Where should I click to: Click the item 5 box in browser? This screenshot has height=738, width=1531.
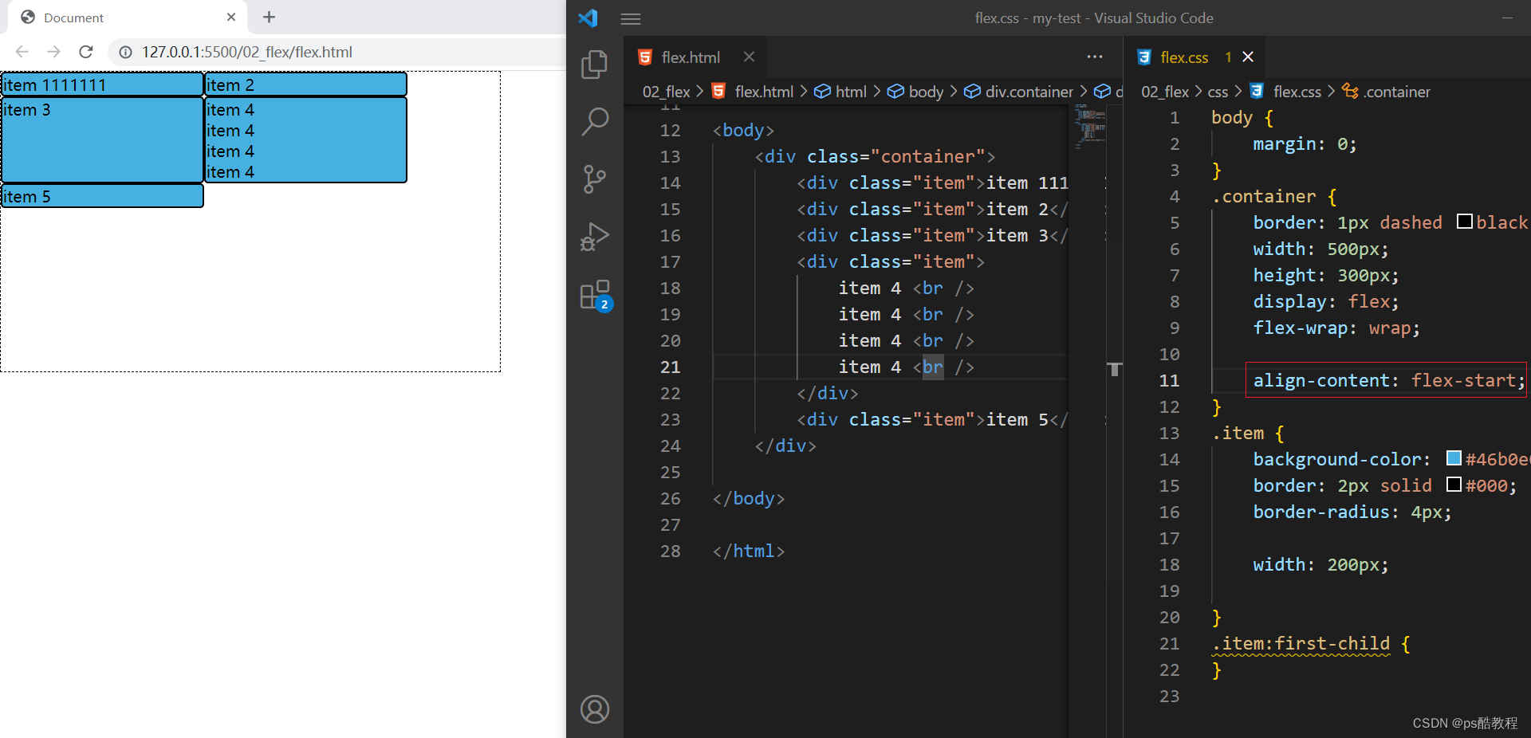(102, 196)
